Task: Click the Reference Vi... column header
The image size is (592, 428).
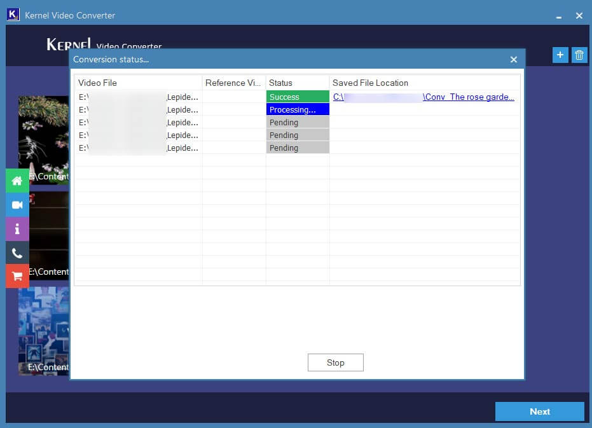Action: 234,83
